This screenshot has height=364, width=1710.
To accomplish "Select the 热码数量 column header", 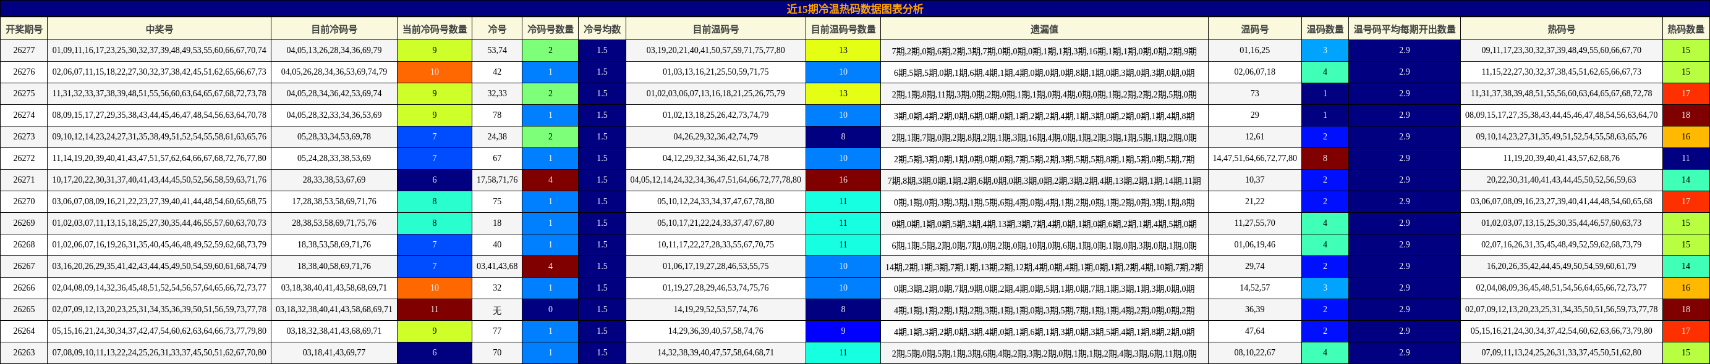I will coord(1686,29).
